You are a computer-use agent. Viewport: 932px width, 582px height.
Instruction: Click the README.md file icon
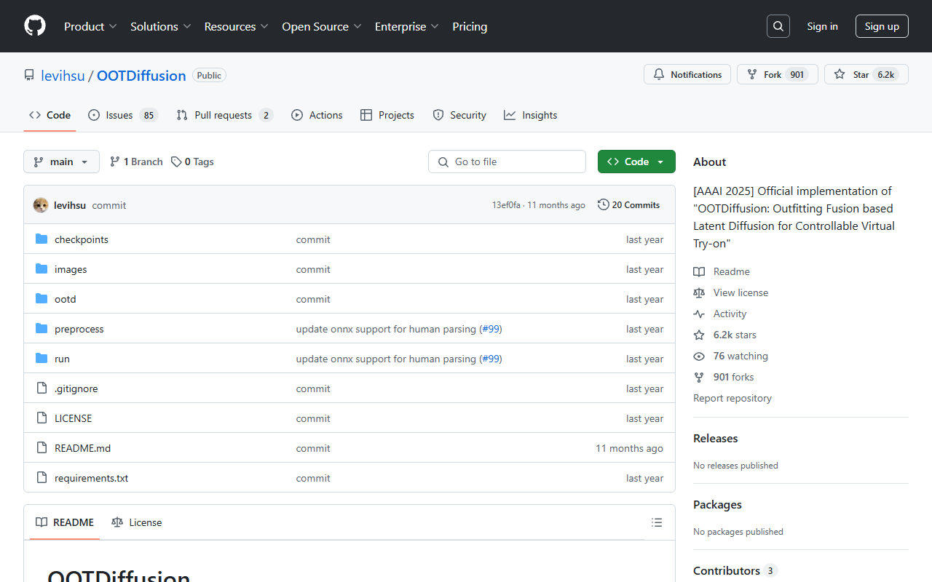(x=42, y=448)
